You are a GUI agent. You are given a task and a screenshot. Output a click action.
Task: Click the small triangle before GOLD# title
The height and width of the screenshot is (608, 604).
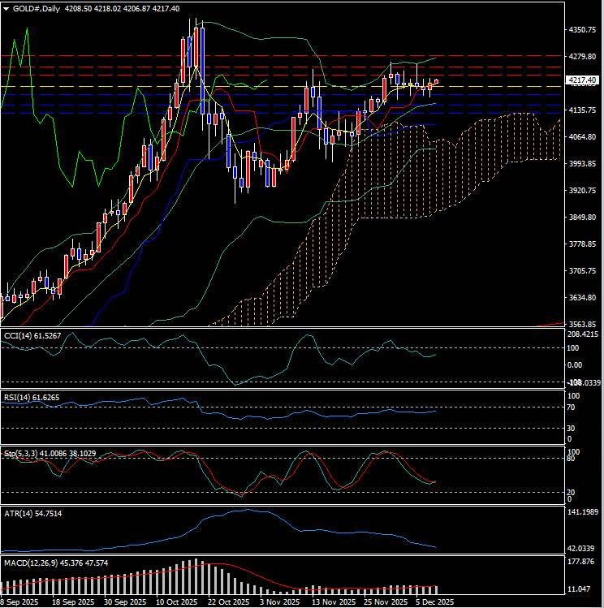click(6, 8)
